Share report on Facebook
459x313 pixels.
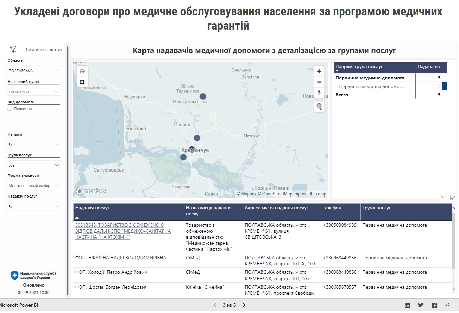[434, 305]
